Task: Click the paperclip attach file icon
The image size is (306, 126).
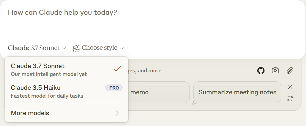Action: 290,71
